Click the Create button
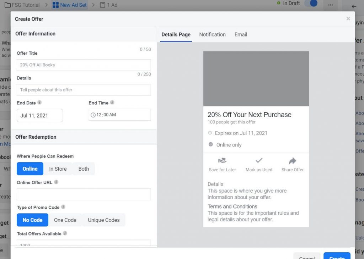This screenshot has height=259, width=364. 337,258
